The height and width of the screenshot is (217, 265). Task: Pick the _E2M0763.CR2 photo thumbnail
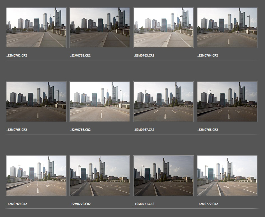[163, 27]
